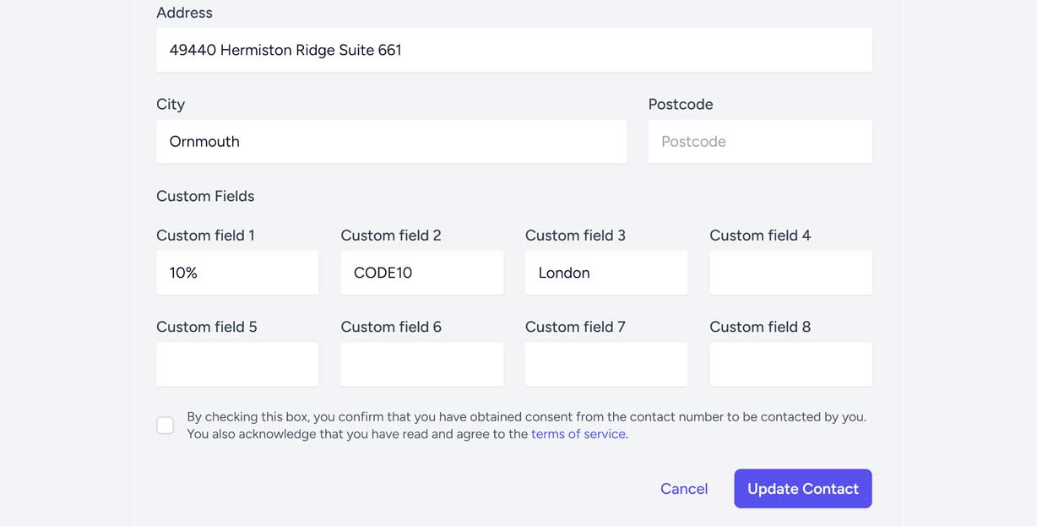
Task: Click Custom field 1 containing 10%
Action: (237, 273)
